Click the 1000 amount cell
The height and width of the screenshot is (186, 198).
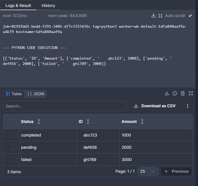coord(156,135)
